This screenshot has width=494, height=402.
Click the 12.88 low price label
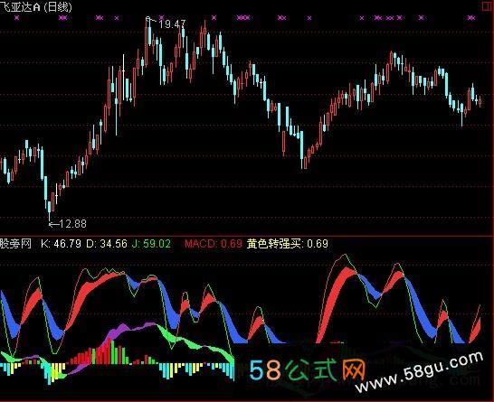[x=72, y=224]
